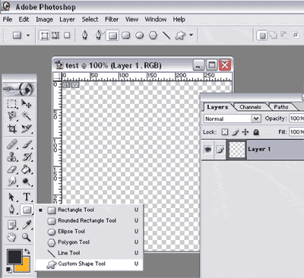Open geometry options arrow after Custom Shape
The image size is (304, 278).
192,35
